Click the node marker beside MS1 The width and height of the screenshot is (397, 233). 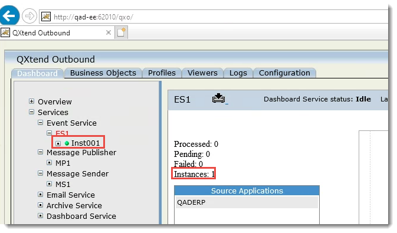50,184
